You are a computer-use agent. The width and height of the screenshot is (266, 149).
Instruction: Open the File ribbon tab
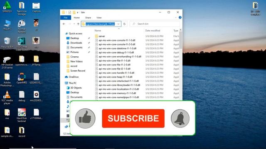[66, 17]
